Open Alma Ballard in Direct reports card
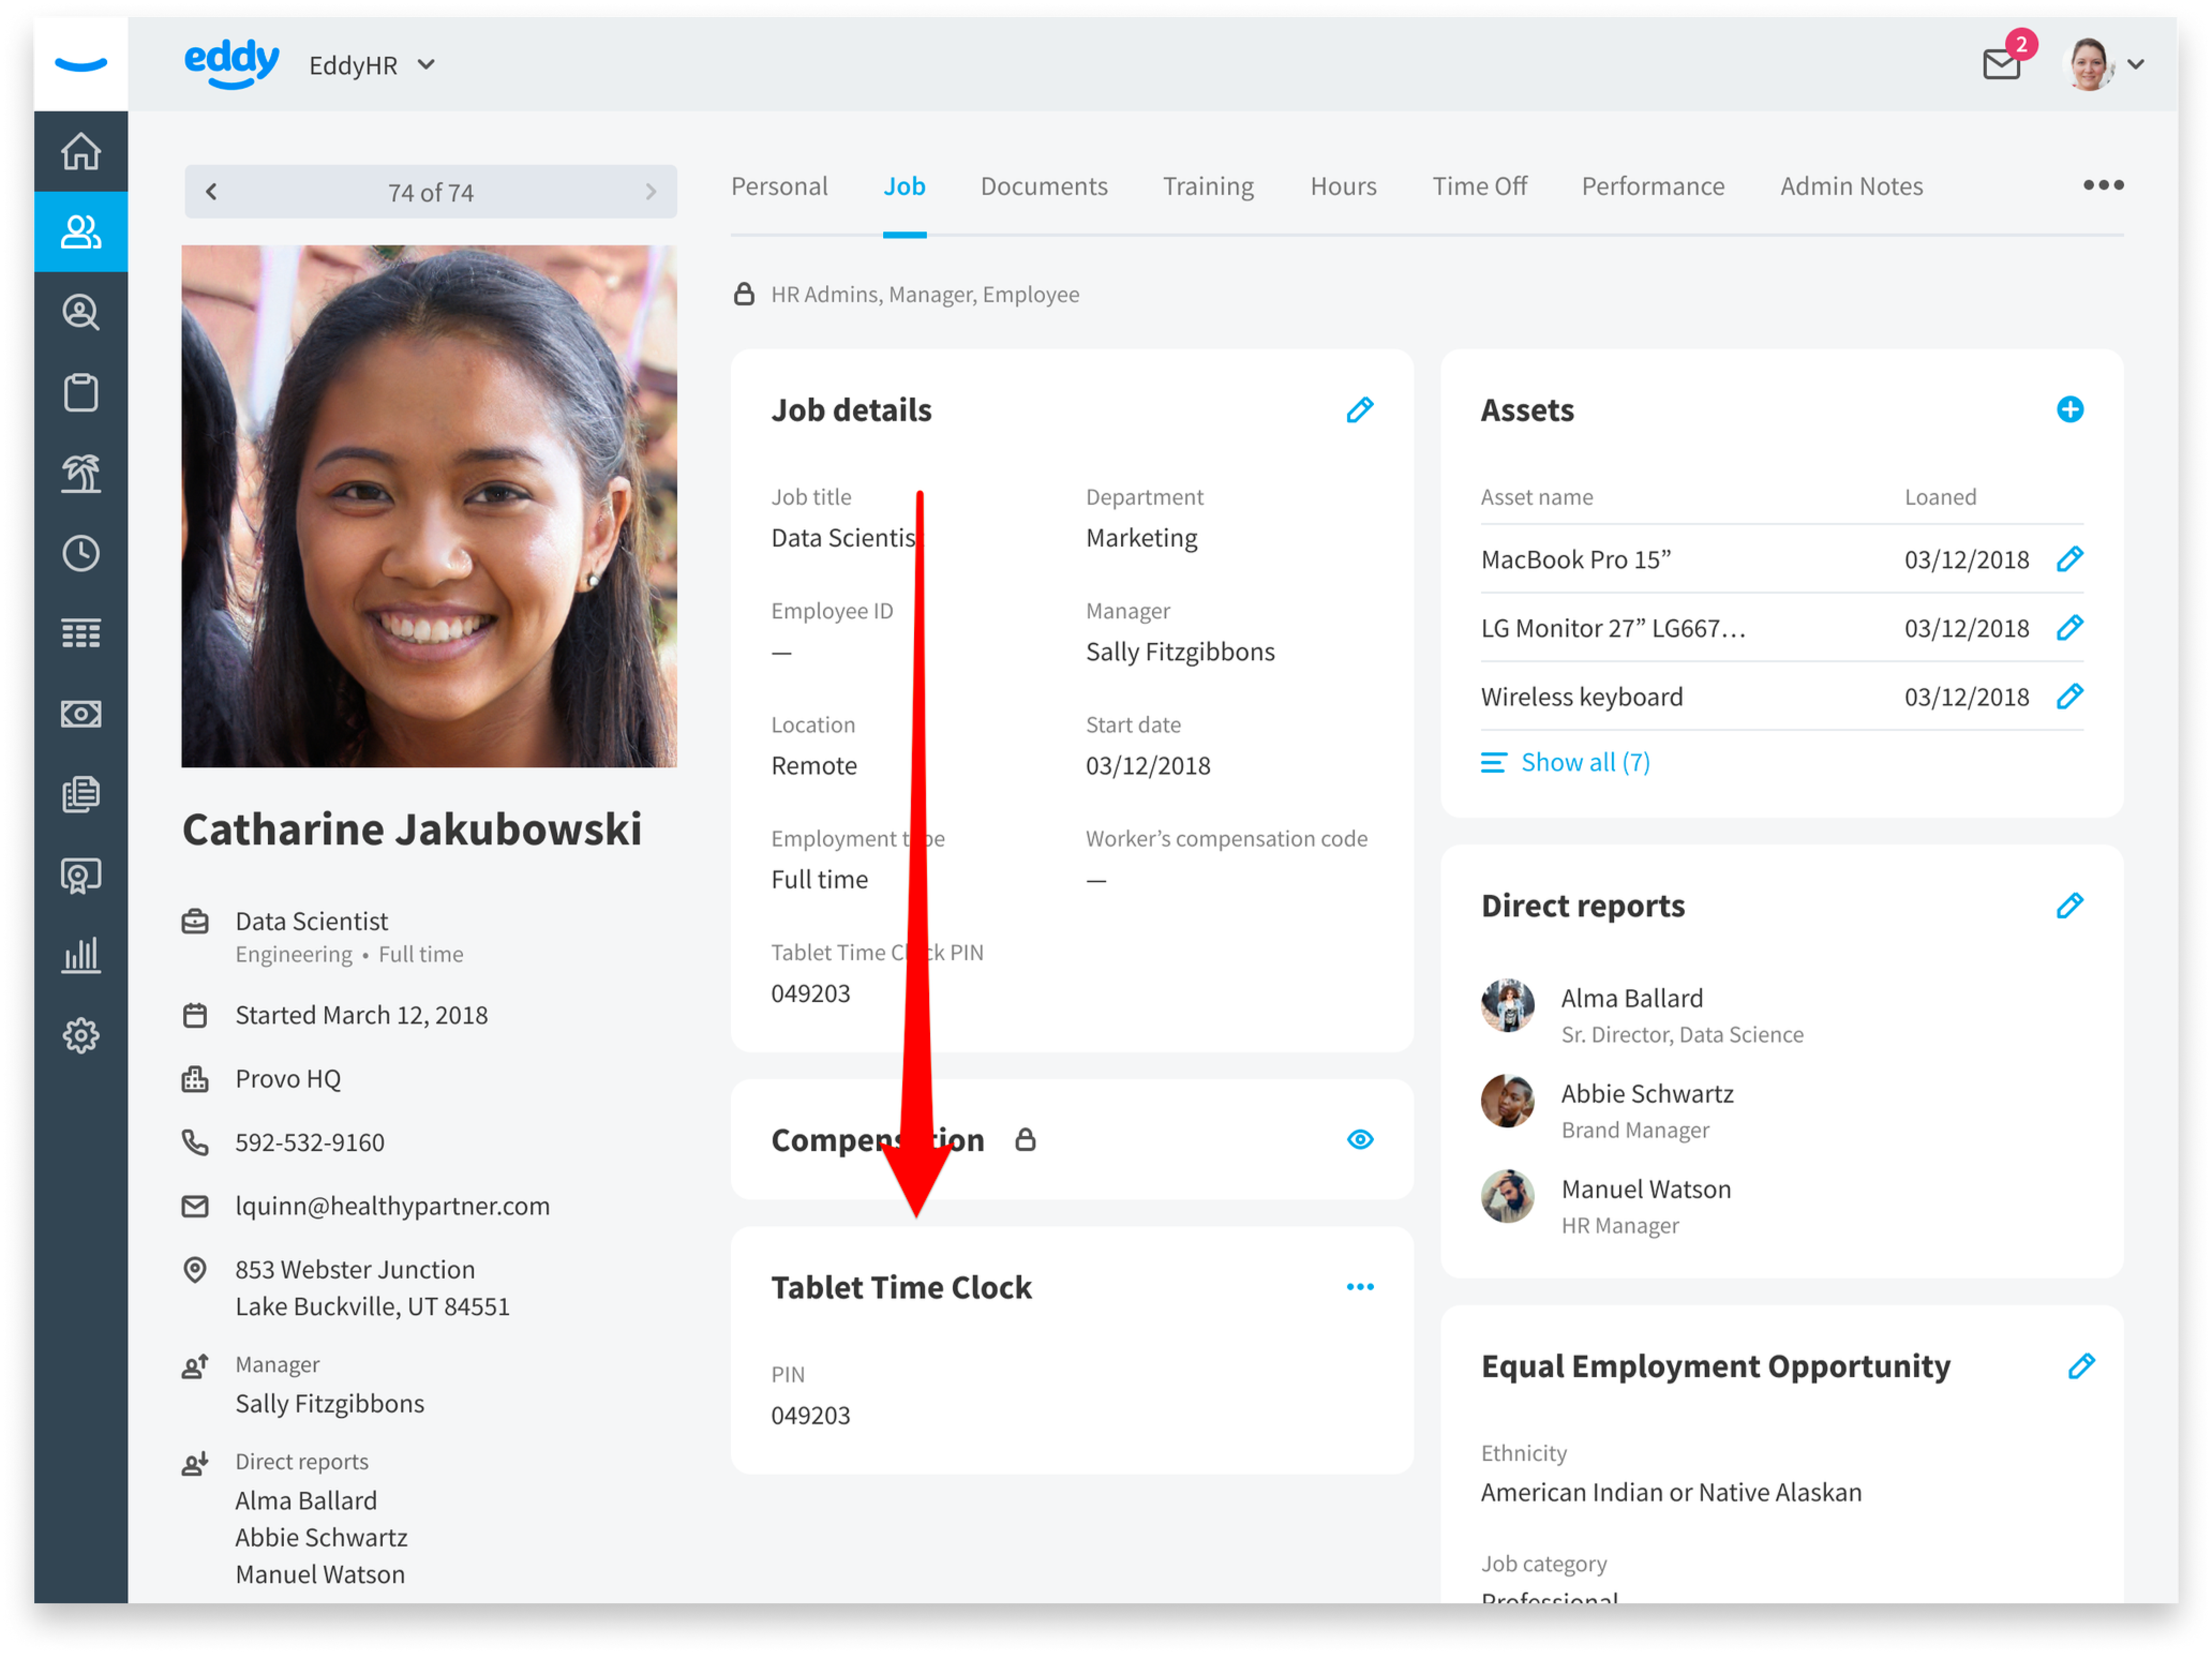Viewport: 2212px width, 1655px height. tap(1632, 999)
